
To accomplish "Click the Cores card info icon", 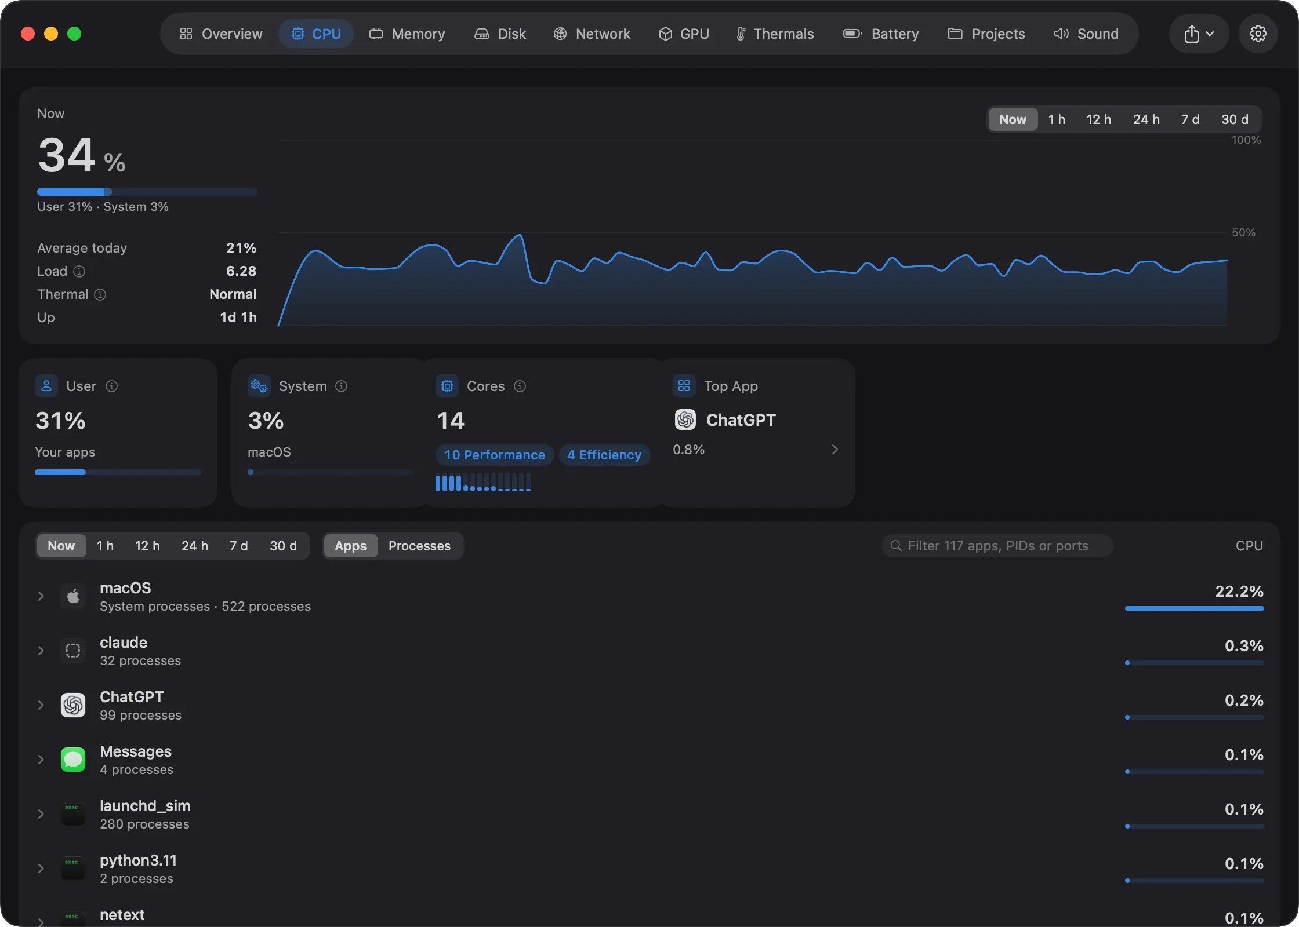I will pyautogui.click(x=520, y=386).
